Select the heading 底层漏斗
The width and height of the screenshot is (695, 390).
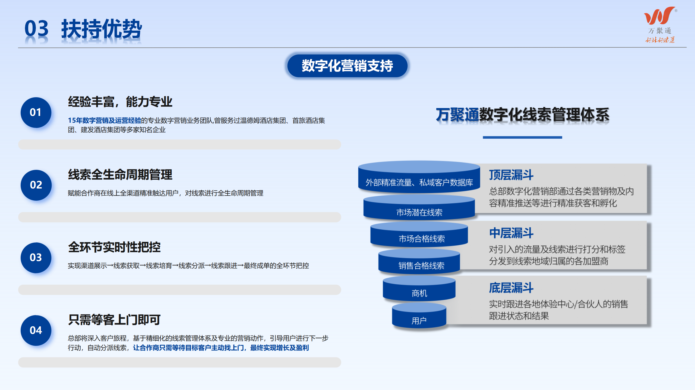[511, 288]
